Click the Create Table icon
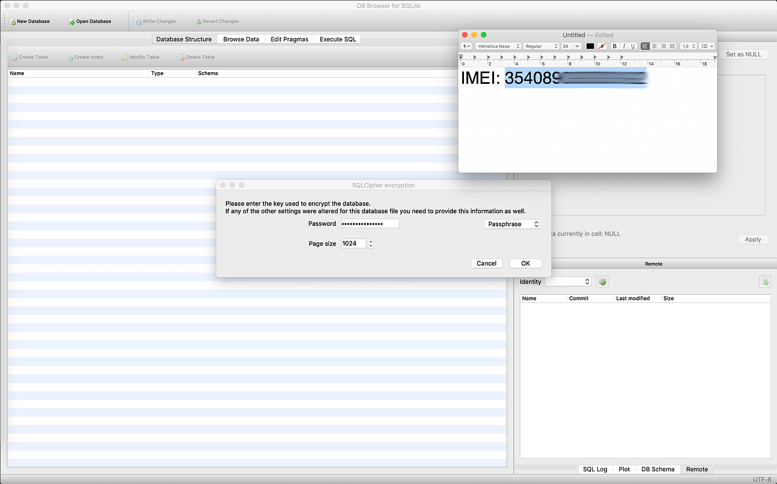The image size is (777, 484). 14,57
